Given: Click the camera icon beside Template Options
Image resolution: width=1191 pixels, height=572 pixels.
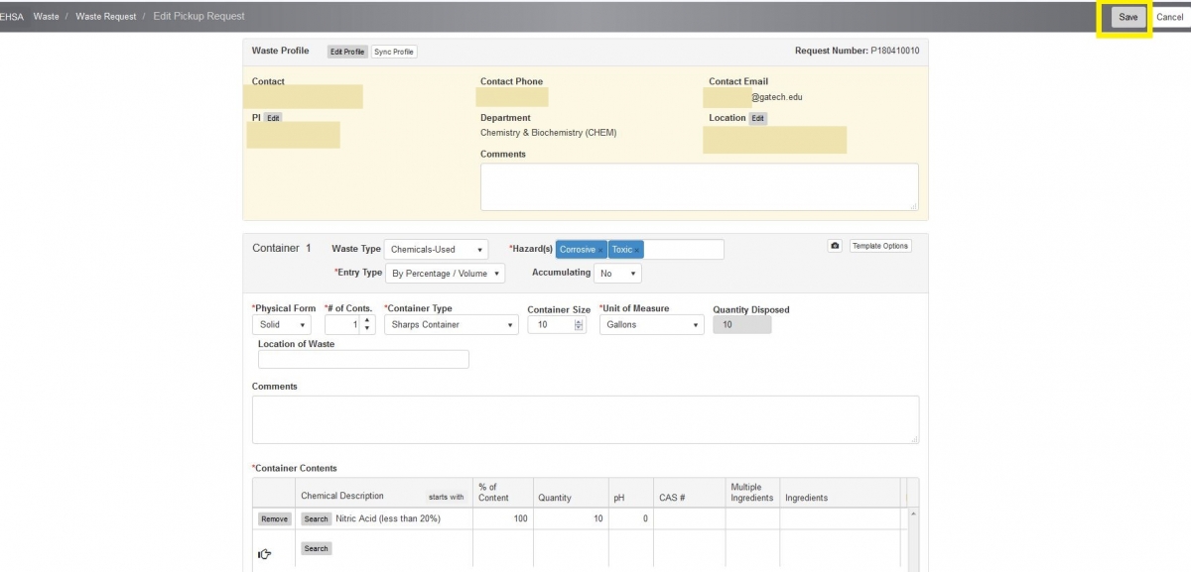Looking at the screenshot, I should pos(835,246).
